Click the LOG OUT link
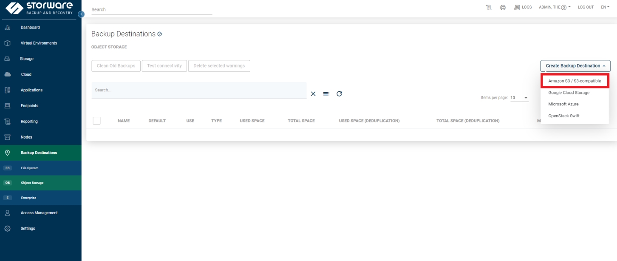The height and width of the screenshot is (261, 617). coord(586,7)
